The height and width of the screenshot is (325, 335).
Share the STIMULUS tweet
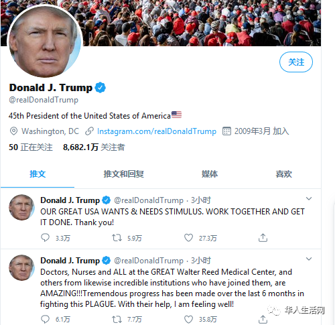click(x=263, y=238)
